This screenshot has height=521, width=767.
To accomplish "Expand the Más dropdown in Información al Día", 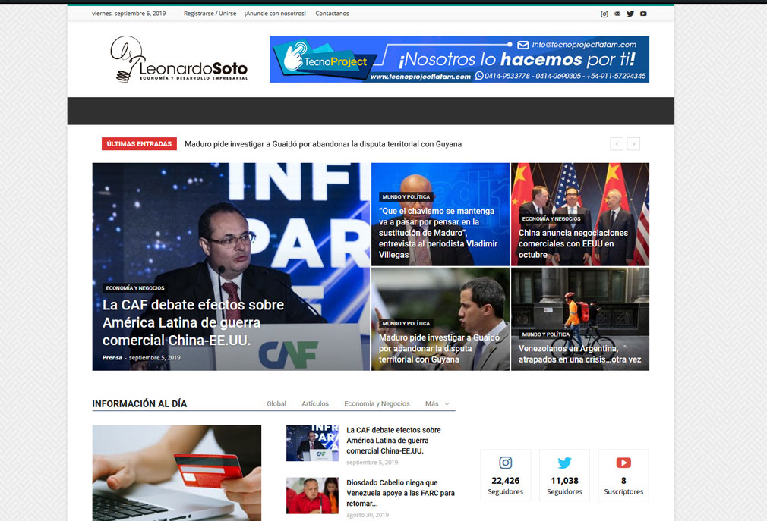I will pyautogui.click(x=437, y=403).
